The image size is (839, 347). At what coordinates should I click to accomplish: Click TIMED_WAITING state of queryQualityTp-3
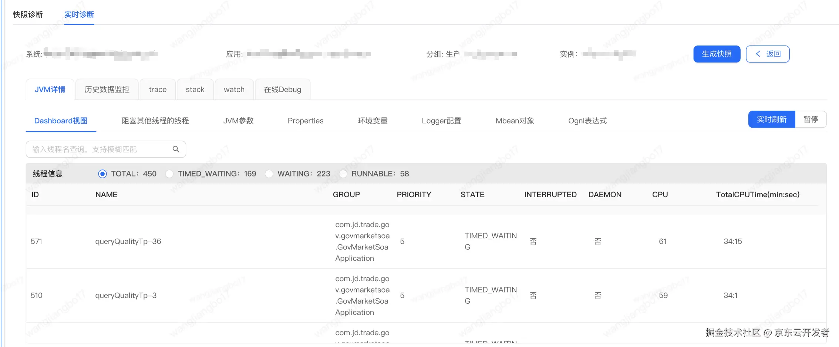click(491, 295)
